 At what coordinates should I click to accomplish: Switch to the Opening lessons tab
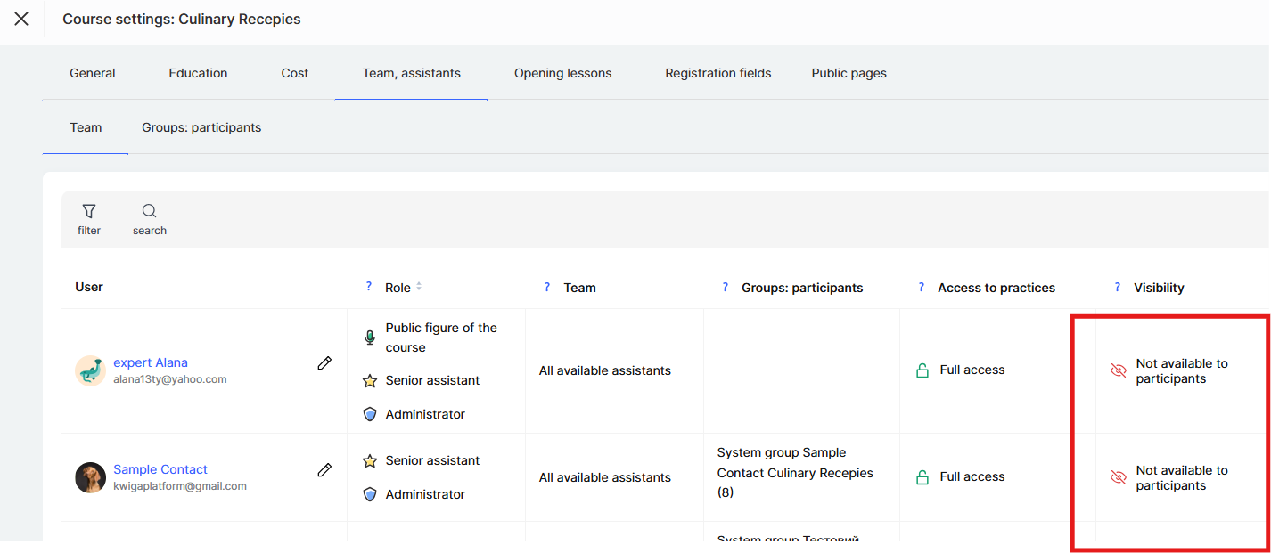click(562, 73)
